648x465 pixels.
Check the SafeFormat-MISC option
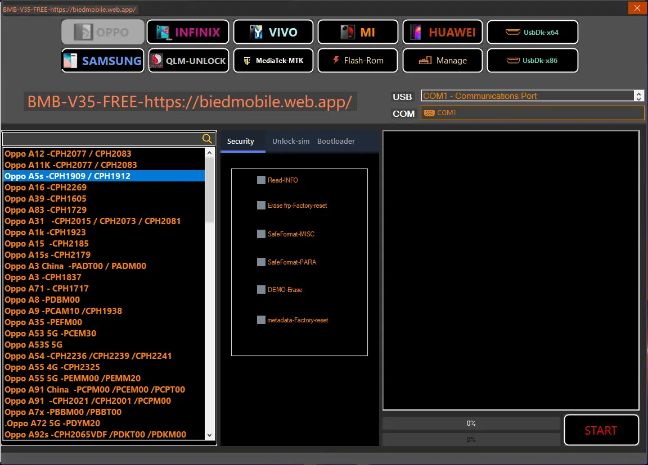pyautogui.click(x=261, y=234)
